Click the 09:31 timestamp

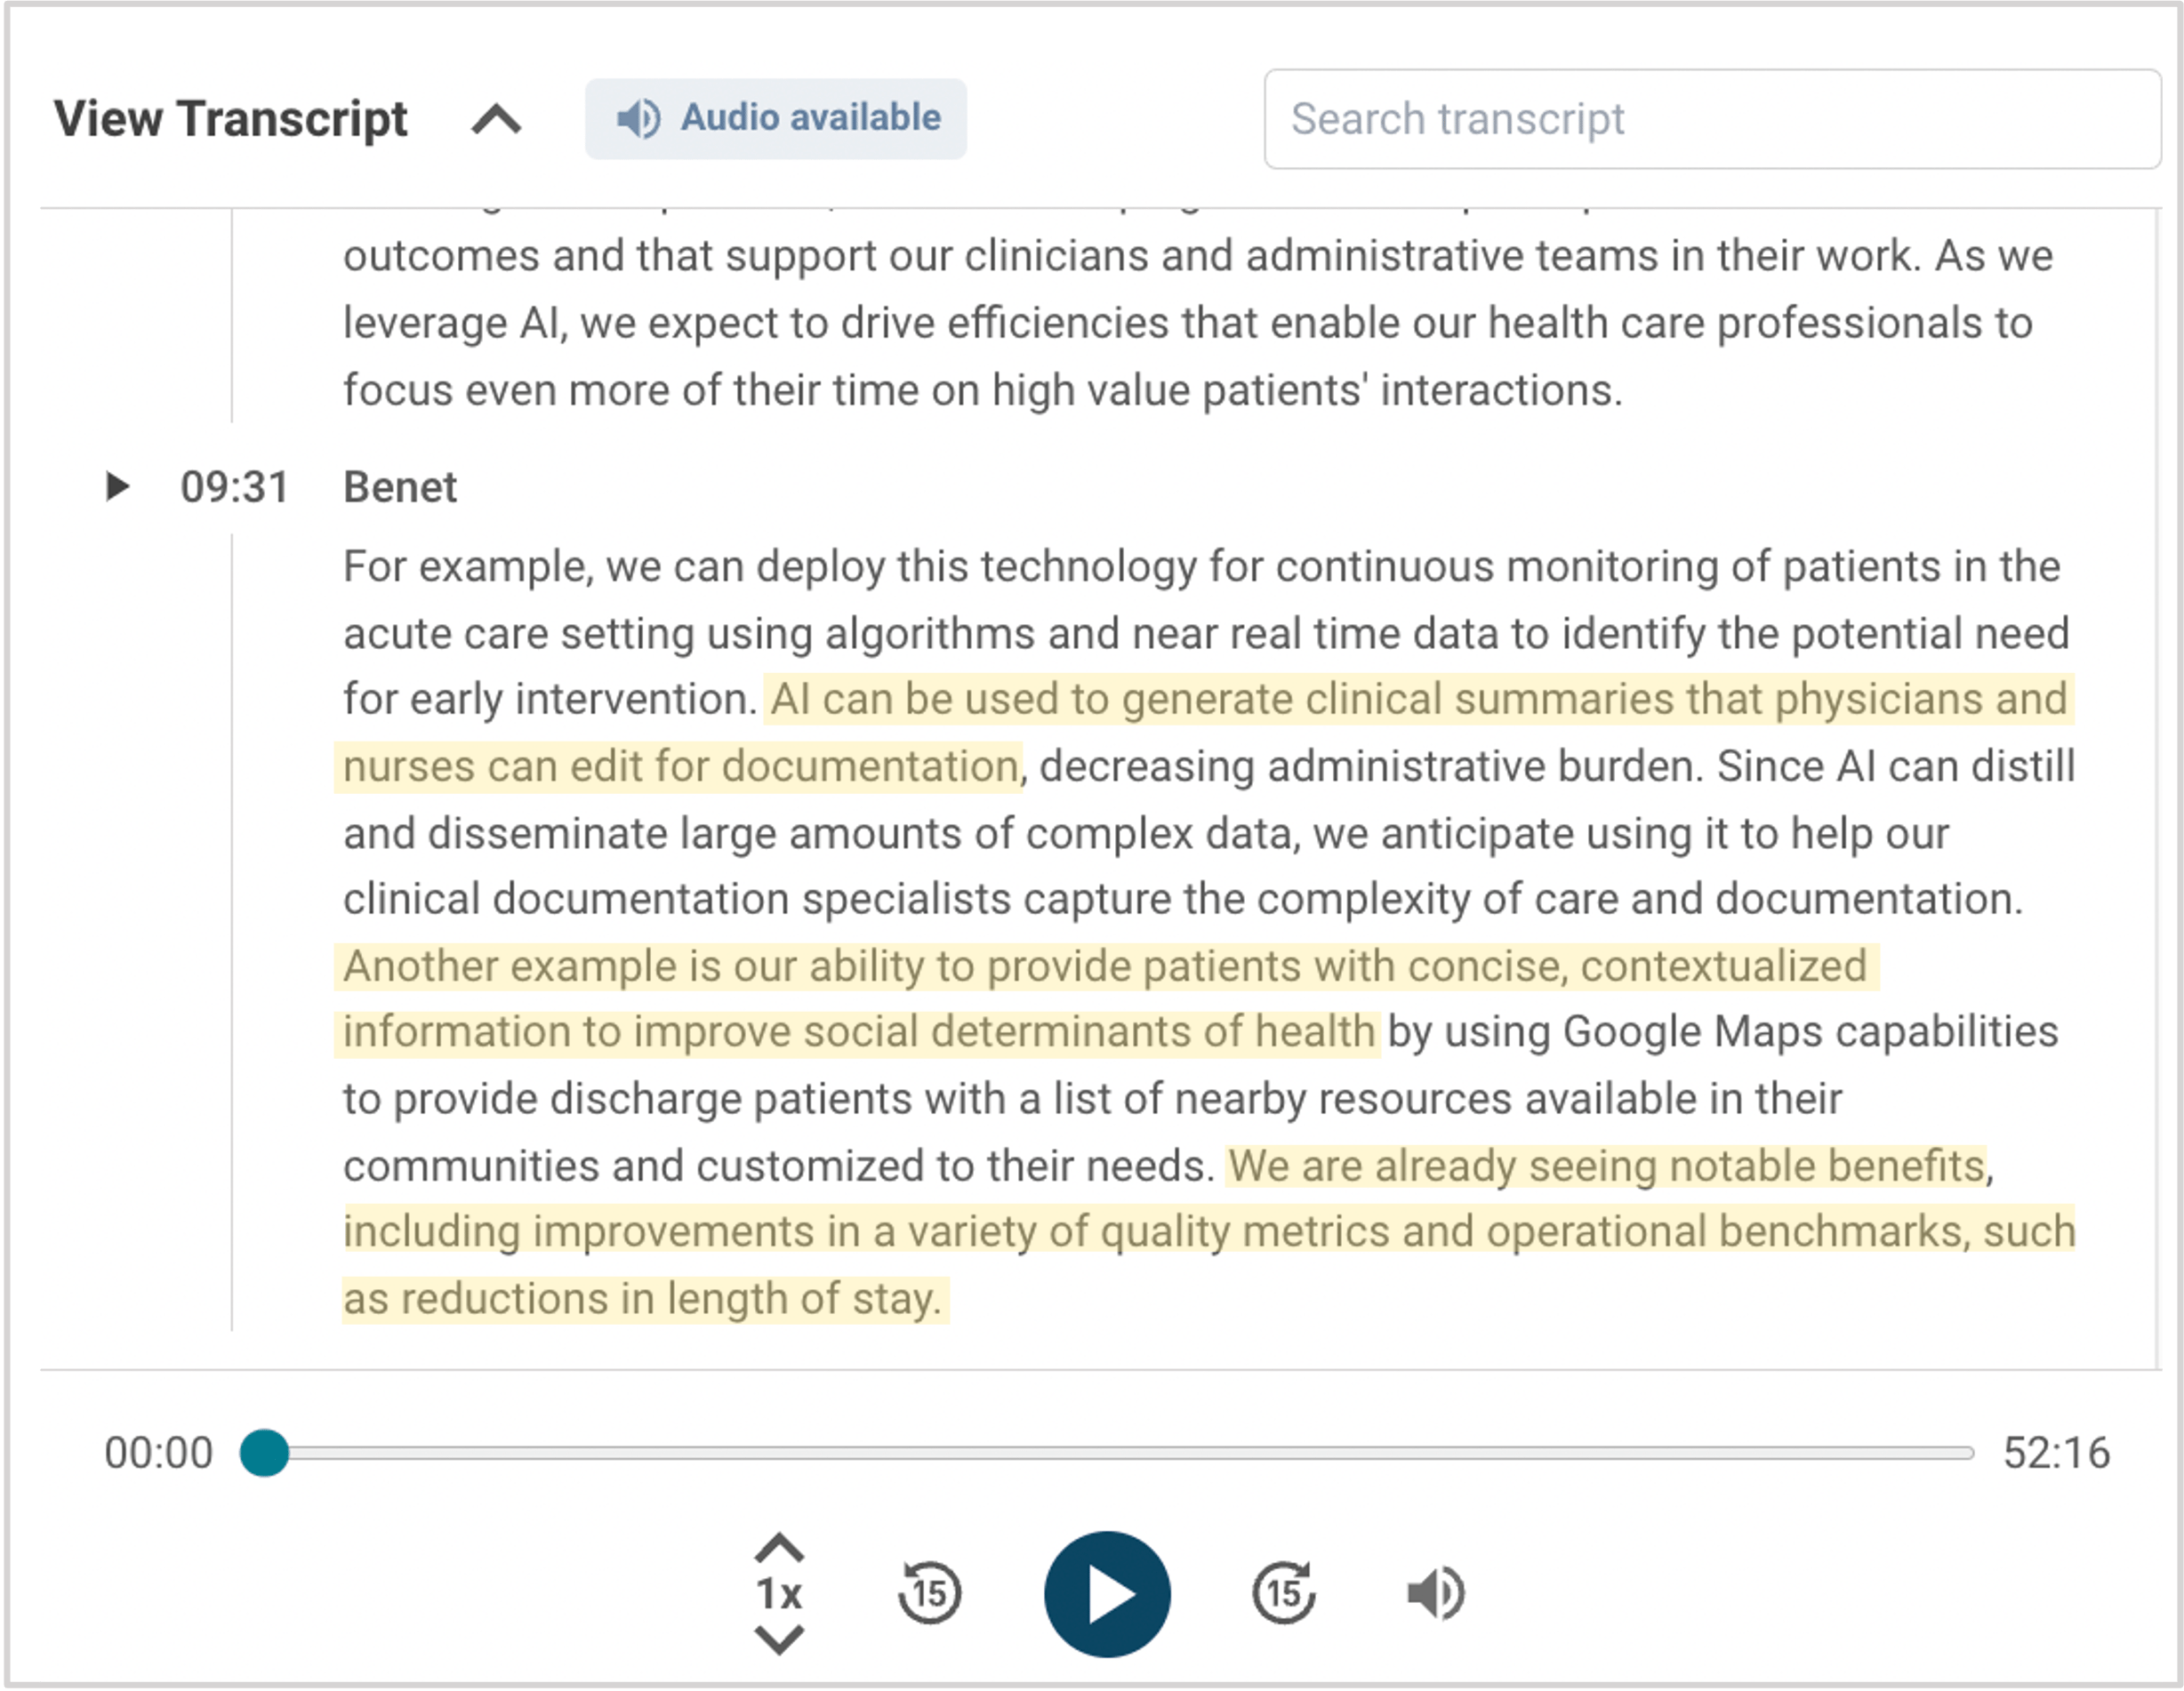(x=234, y=488)
